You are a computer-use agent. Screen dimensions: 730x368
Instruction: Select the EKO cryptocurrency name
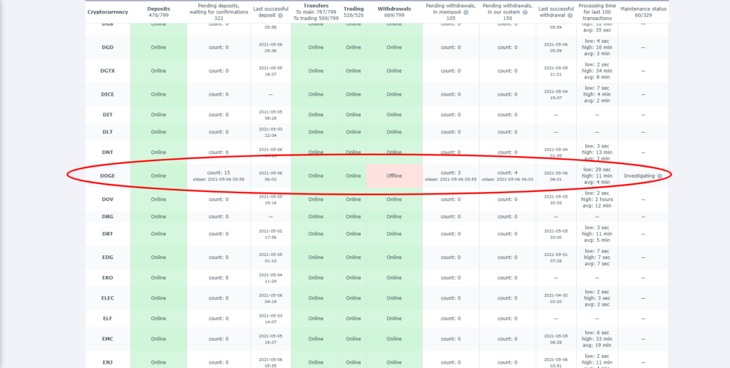pos(108,278)
